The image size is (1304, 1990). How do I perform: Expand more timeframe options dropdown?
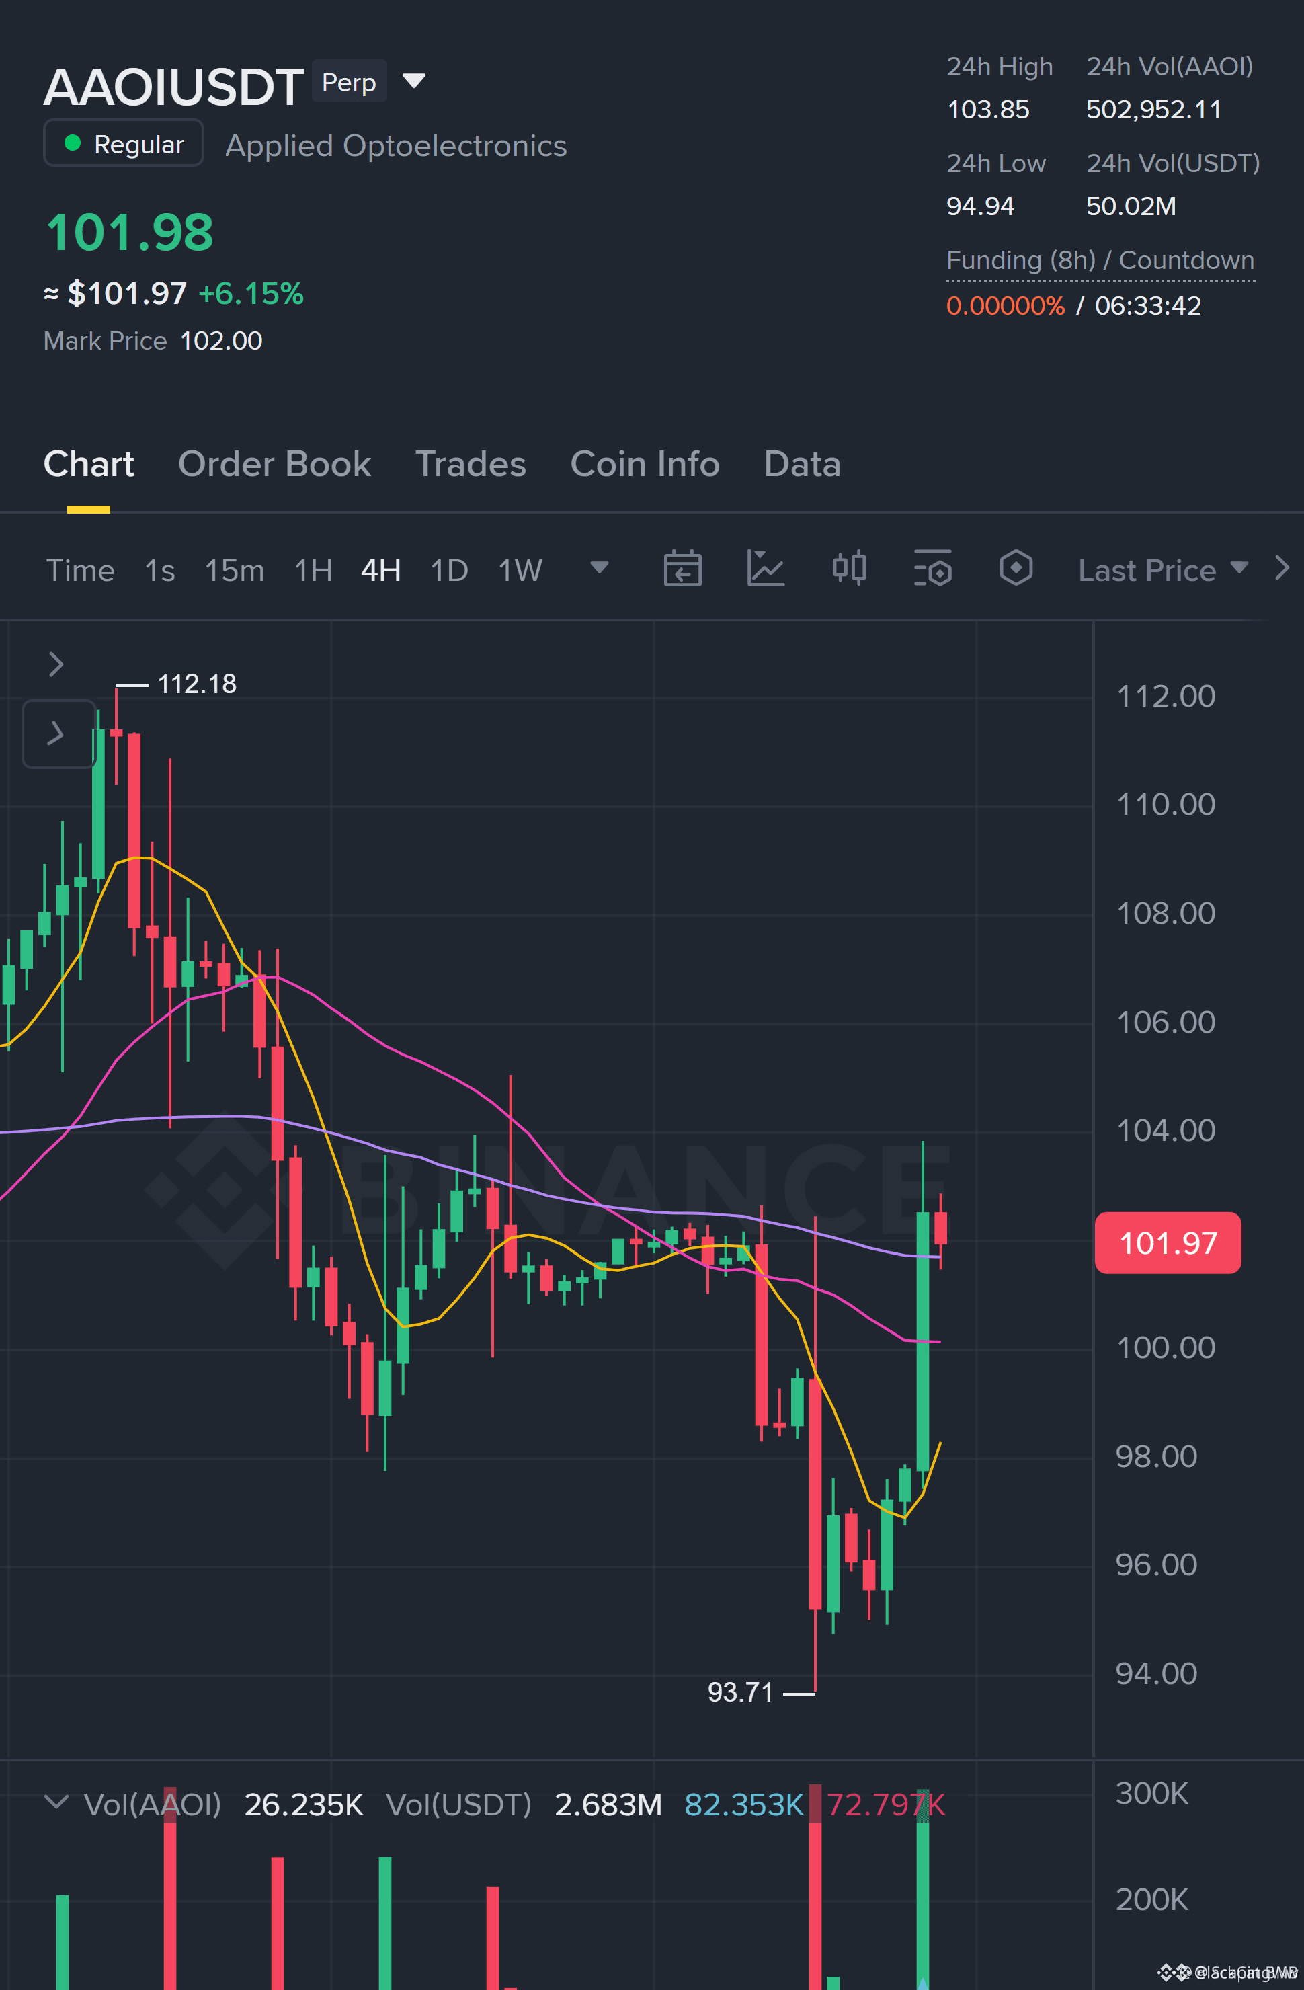point(600,569)
